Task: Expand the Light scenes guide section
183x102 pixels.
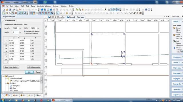Action: pyautogui.click(x=177, y=68)
